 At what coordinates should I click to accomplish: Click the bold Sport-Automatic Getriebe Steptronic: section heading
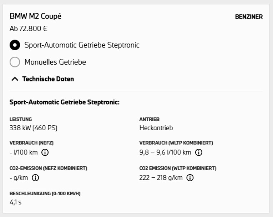click(65, 102)
